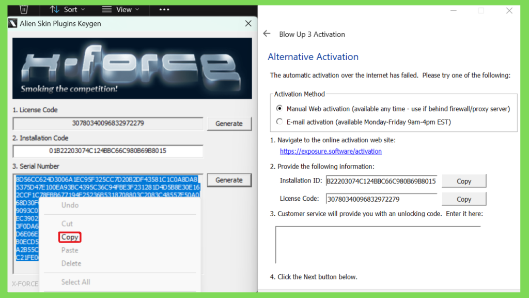Viewport: 529px width, 298px height.
Task: Click the Activation Method group label
Action: pyautogui.click(x=299, y=94)
